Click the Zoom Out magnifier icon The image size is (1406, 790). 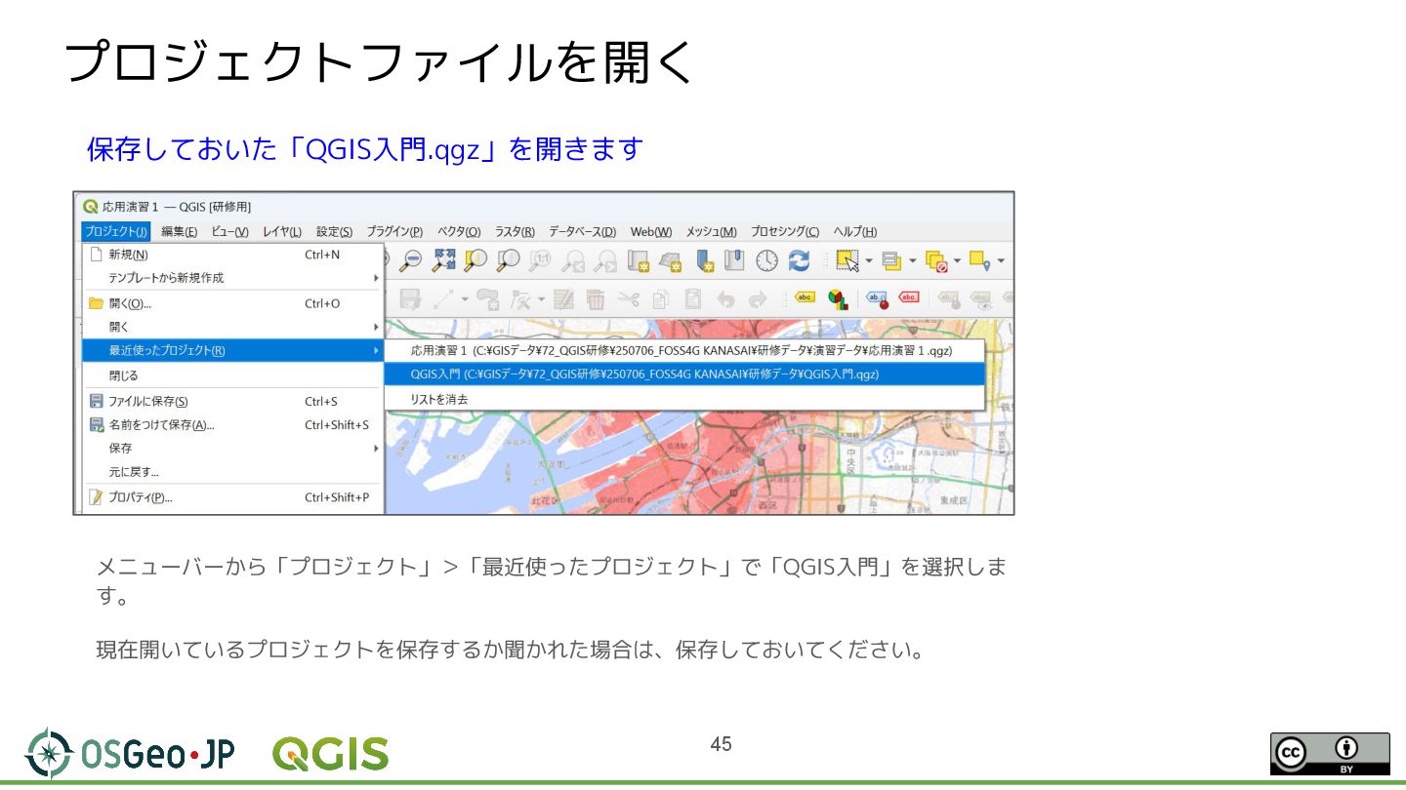point(412,260)
